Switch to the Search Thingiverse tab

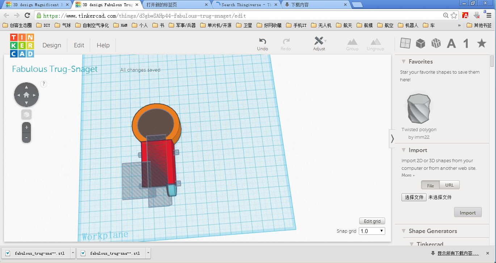(x=246, y=5)
